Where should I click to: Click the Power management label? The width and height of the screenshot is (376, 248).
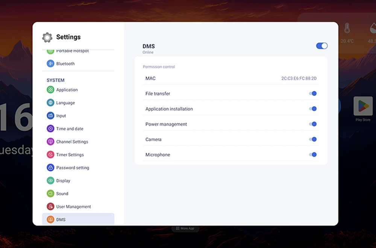click(166, 124)
